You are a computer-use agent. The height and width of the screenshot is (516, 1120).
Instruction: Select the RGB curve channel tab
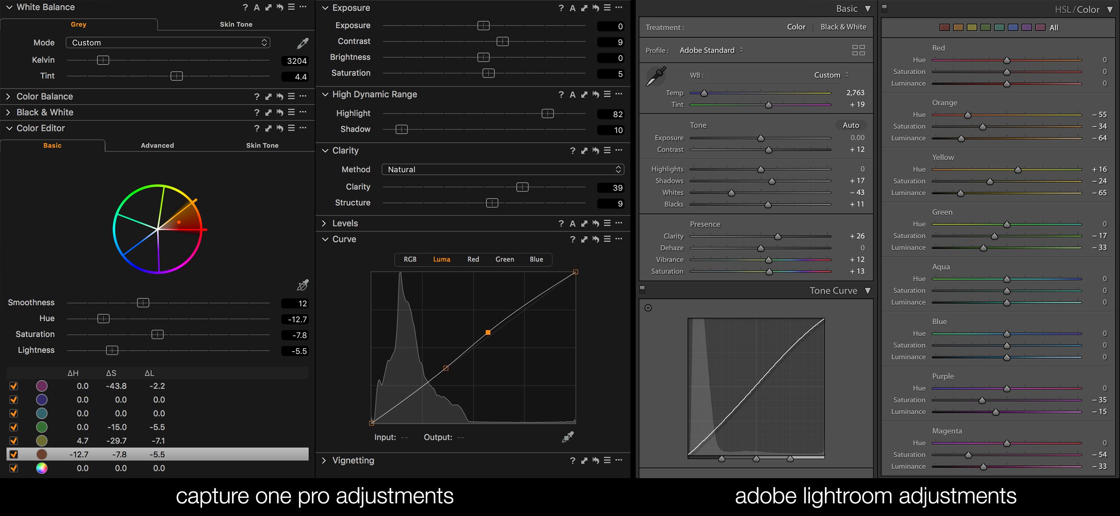click(410, 259)
